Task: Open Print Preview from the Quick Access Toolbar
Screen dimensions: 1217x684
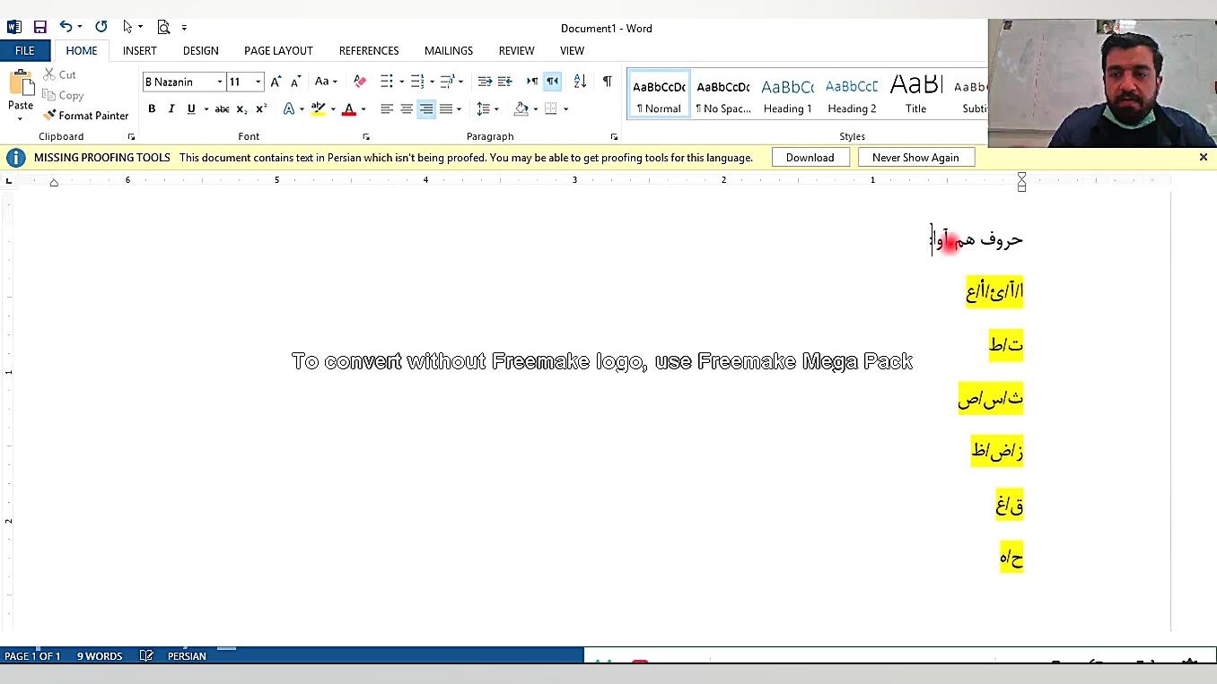Action: [x=163, y=27]
